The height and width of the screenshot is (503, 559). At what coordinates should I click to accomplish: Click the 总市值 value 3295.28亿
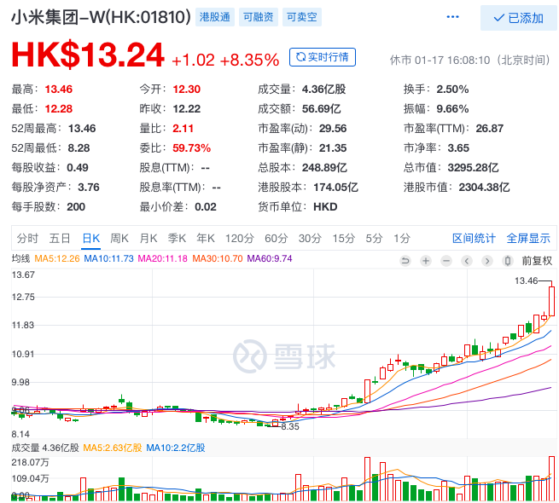[474, 167]
